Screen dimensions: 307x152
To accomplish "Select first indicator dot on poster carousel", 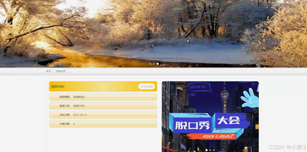I will pyautogui.click(x=206, y=150).
